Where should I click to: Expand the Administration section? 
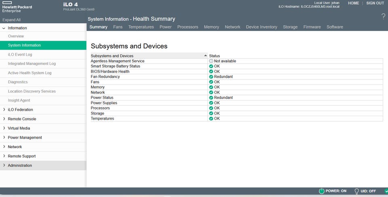pyautogui.click(x=4, y=166)
